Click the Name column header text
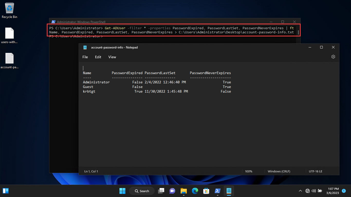The image size is (351, 197). (87, 73)
